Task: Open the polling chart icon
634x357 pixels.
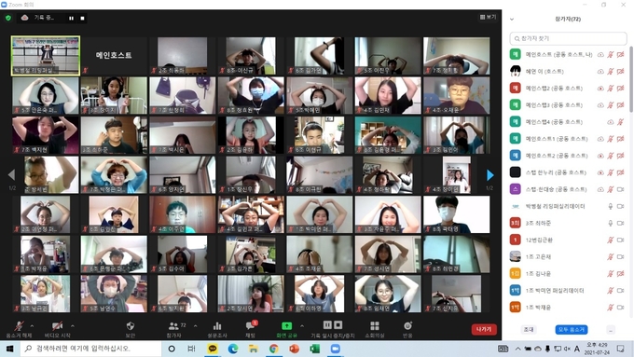Action: click(x=217, y=326)
